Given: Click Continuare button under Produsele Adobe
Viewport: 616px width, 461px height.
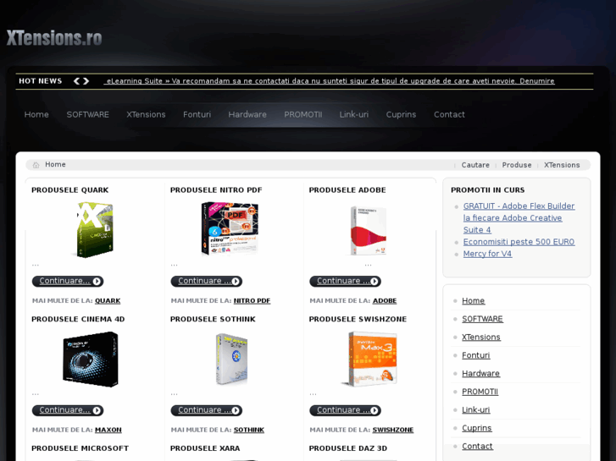Looking at the screenshot, I should (345, 282).
